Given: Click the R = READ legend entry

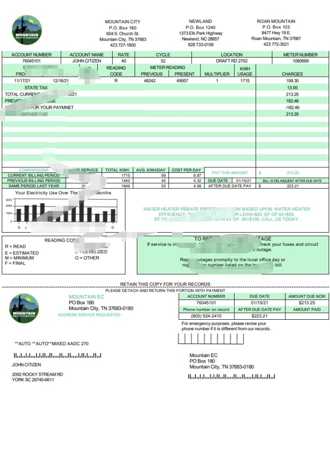Looking at the screenshot, I should tap(15, 246).
